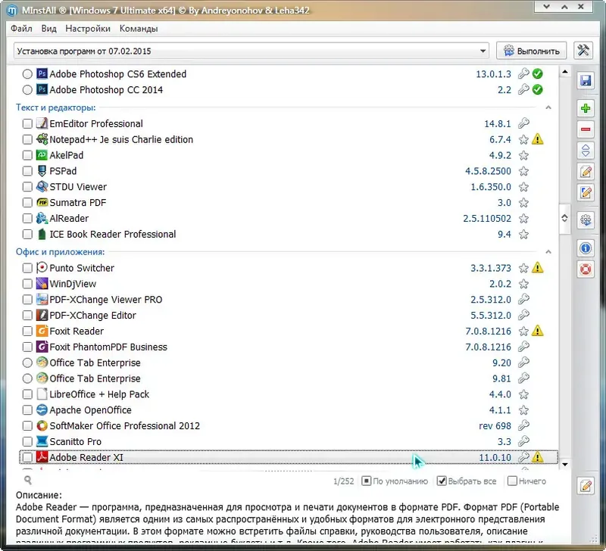Check the Notepad++ Je suis Charlie checkbox

coord(27,139)
